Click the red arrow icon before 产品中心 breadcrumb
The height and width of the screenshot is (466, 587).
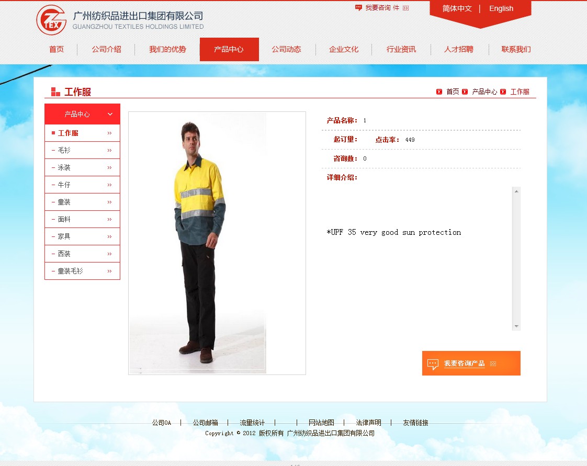pyautogui.click(x=465, y=92)
